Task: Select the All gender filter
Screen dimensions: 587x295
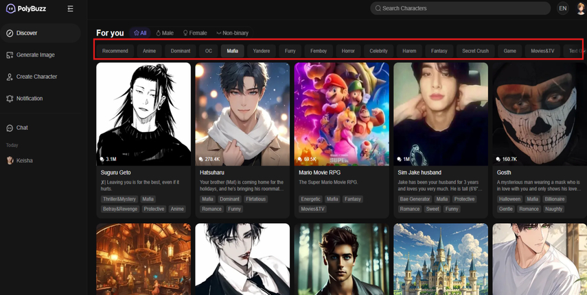Action: coord(140,33)
